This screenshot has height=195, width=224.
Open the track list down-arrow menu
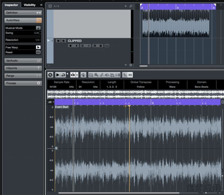coord(126,65)
